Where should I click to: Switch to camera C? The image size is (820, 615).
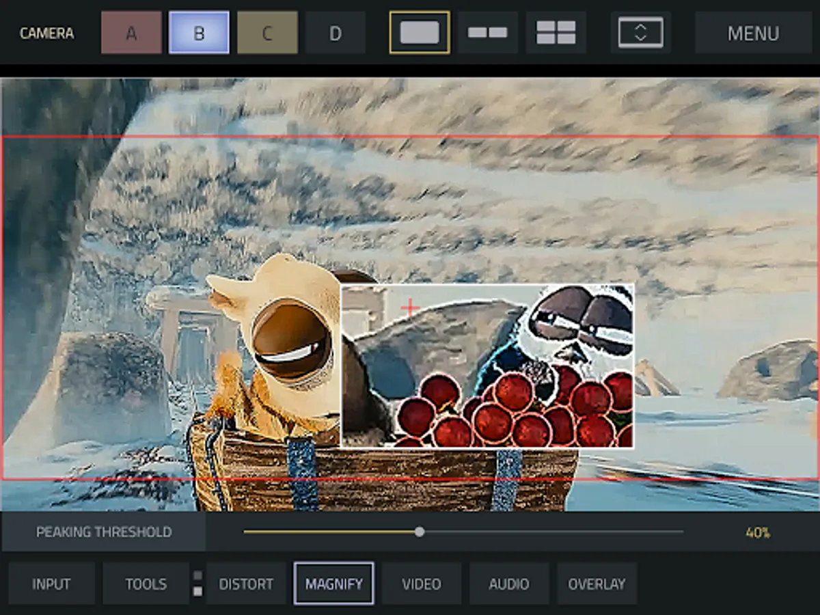pyautogui.click(x=267, y=33)
